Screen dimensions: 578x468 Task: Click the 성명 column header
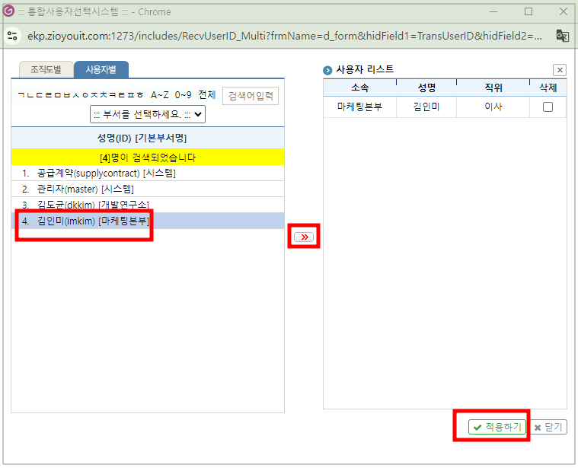(x=426, y=88)
